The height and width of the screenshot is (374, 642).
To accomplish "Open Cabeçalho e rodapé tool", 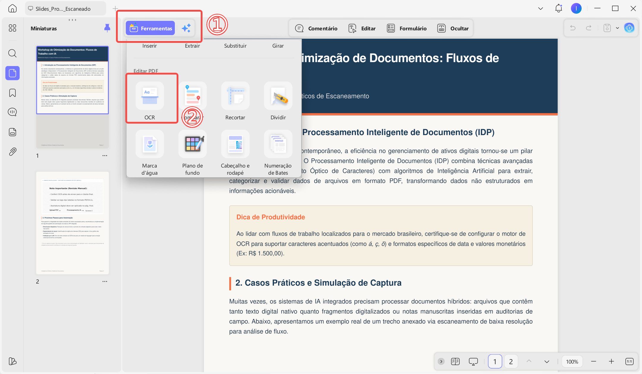I will [235, 152].
